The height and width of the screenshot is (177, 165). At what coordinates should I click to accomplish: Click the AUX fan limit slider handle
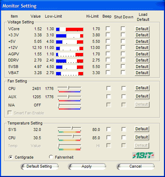pyautogui.click(x=68, y=97)
